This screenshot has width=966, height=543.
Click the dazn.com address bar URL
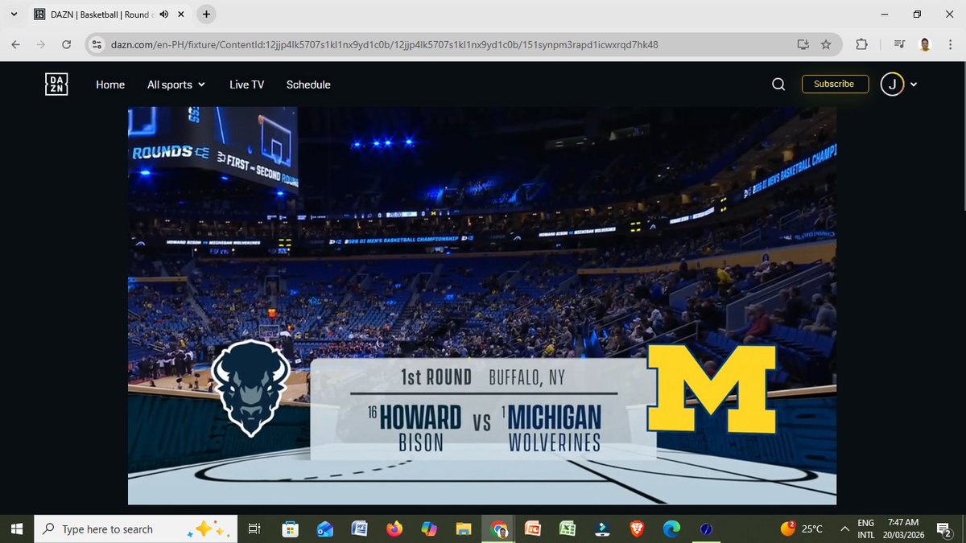pyautogui.click(x=384, y=44)
